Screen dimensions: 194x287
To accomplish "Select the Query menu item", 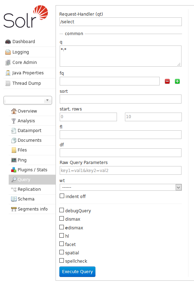I will pos(32,180).
